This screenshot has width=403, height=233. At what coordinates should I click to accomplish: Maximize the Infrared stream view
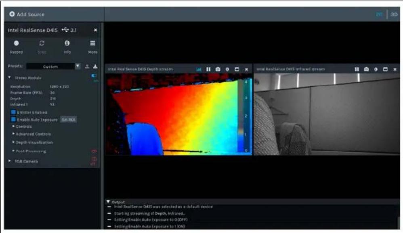pos(385,69)
